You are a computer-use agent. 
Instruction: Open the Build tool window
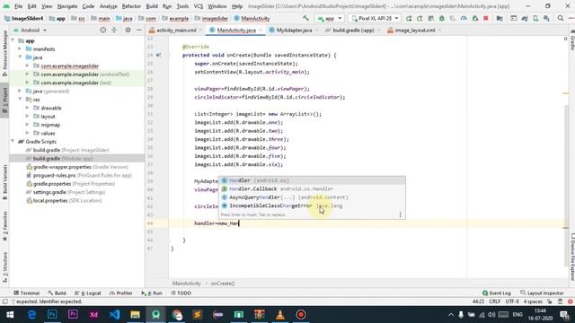coord(57,293)
